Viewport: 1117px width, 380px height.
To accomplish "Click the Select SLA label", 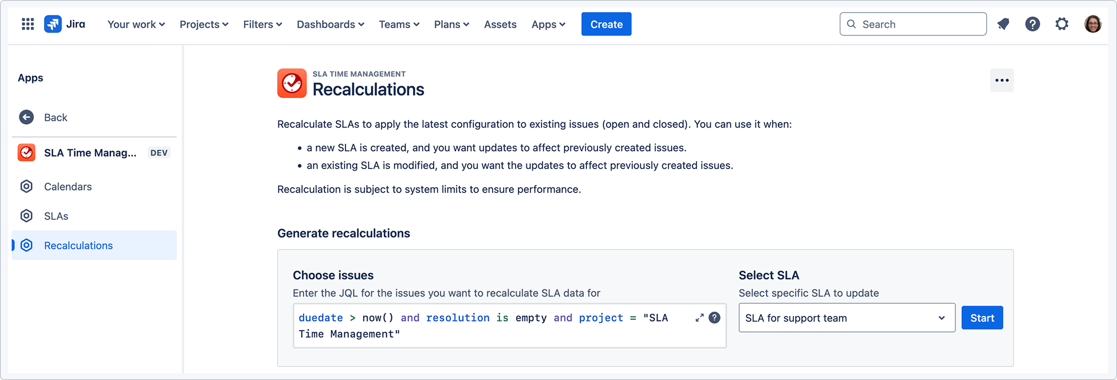I will (x=769, y=275).
